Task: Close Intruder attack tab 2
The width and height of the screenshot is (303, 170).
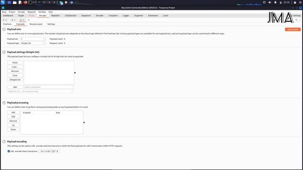Action: coord(15,20)
